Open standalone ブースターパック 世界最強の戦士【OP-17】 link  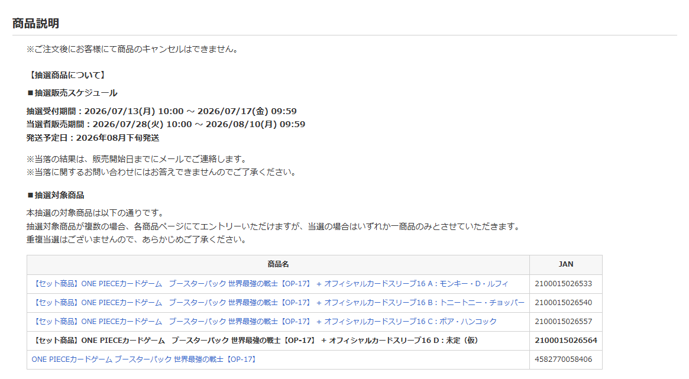(144, 359)
